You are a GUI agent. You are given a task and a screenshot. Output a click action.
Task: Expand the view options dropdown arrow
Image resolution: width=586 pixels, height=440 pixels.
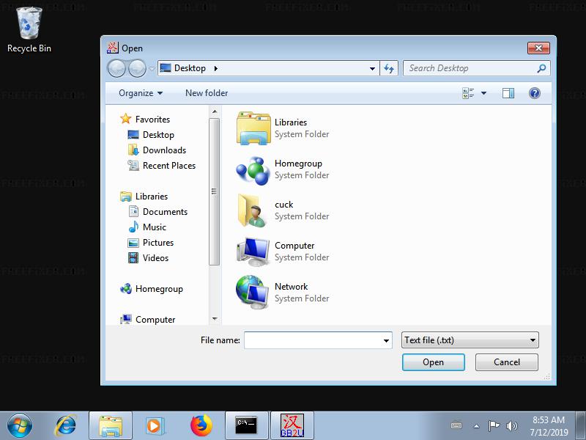[483, 93]
